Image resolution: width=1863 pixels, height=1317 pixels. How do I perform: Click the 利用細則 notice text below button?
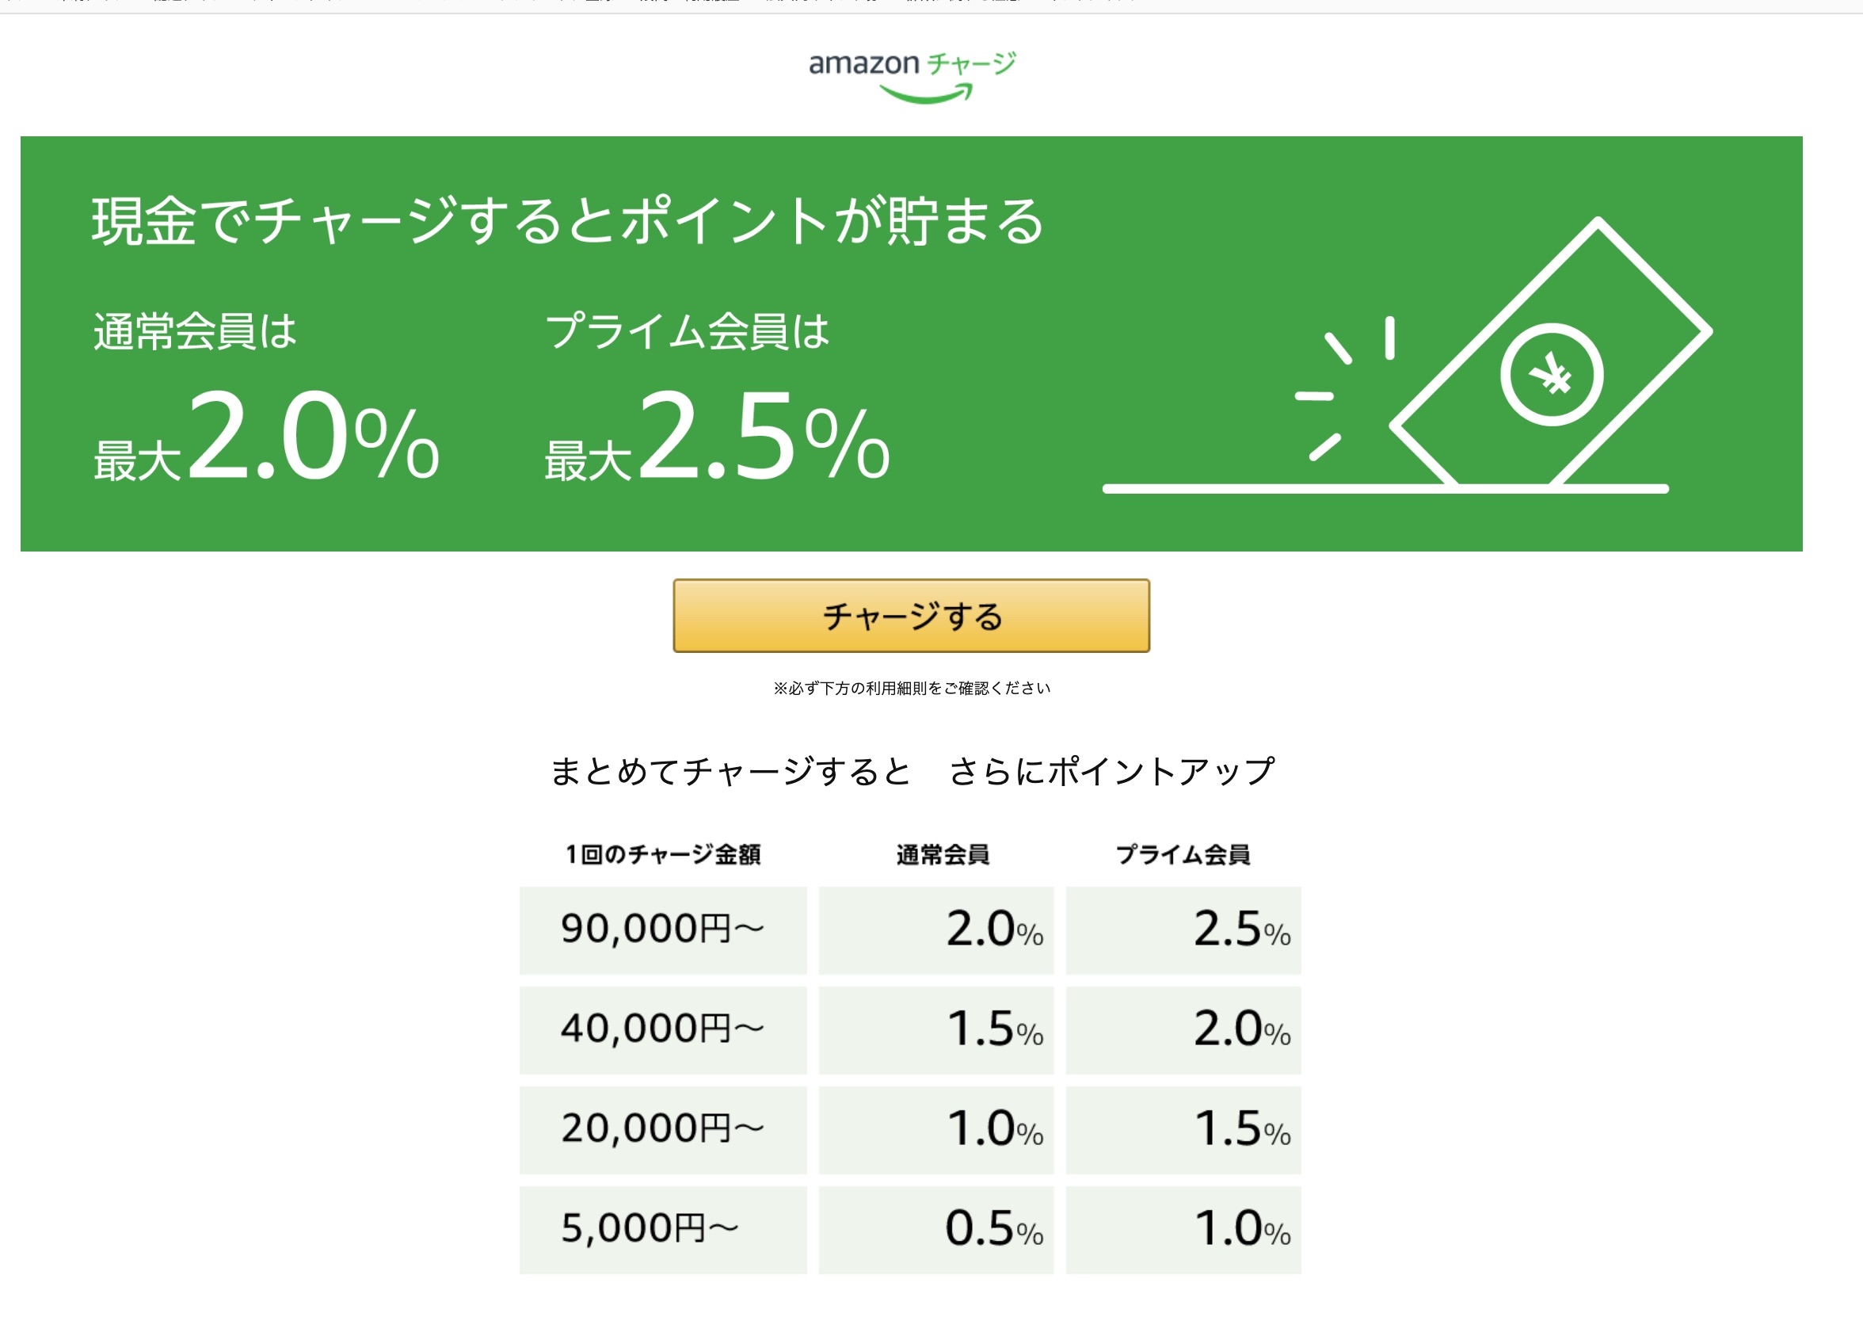pyautogui.click(x=911, y=689)
